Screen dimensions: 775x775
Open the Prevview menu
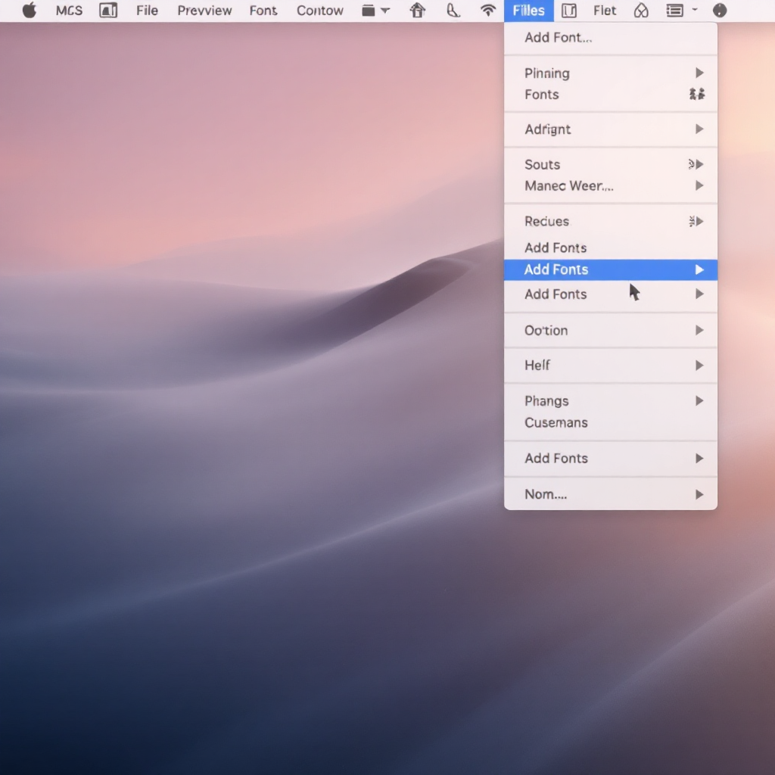click(204, 11)
